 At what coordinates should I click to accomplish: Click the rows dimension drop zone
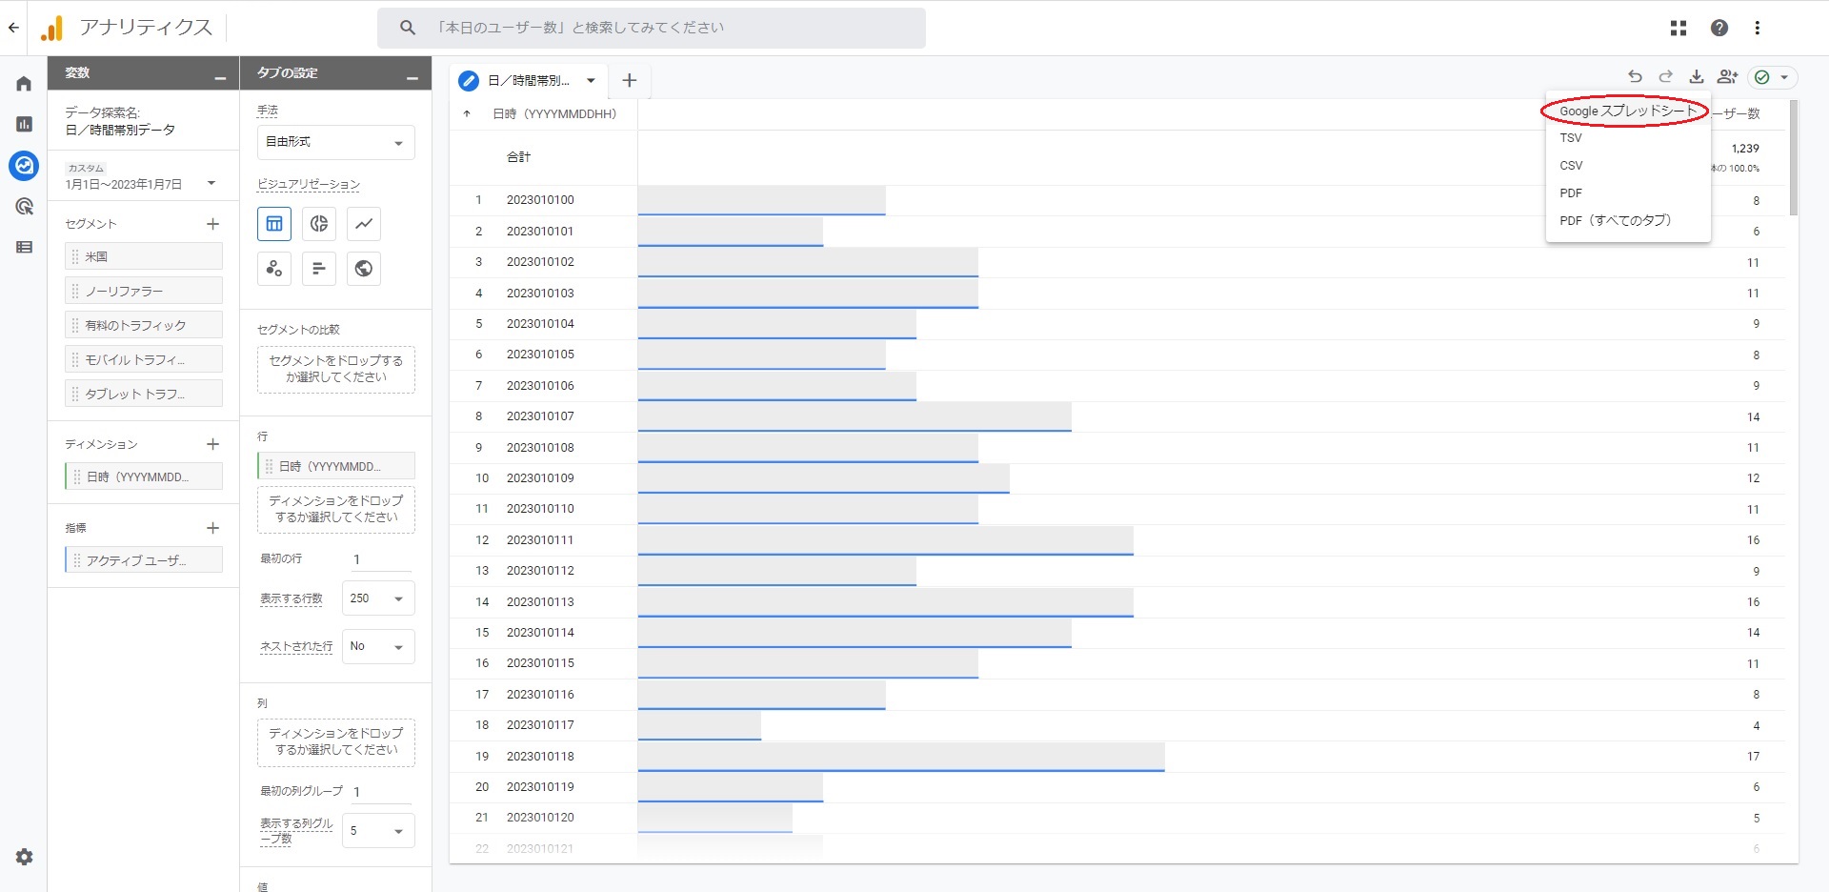336,509
